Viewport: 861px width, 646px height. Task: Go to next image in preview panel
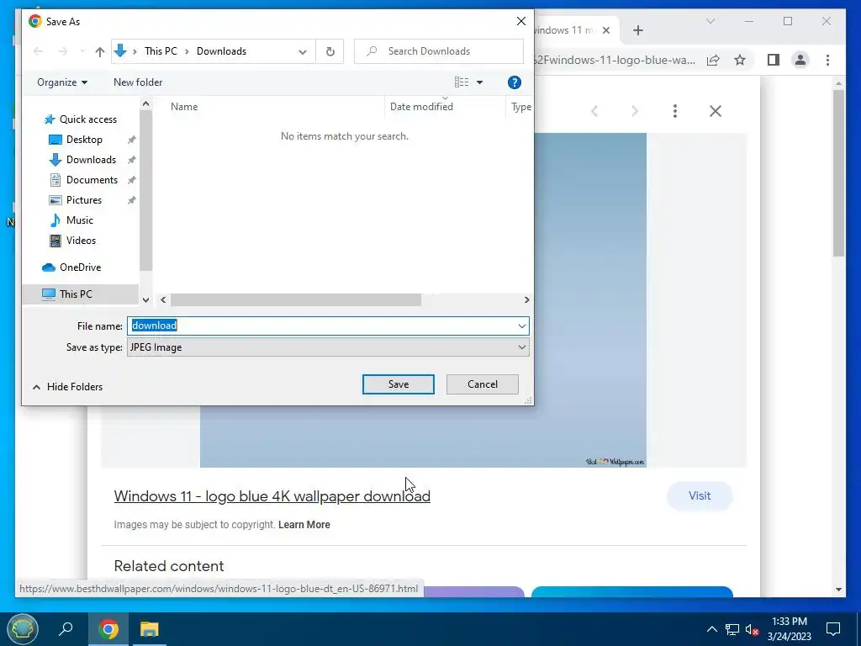pyautogui.click(x=635, y=112)
